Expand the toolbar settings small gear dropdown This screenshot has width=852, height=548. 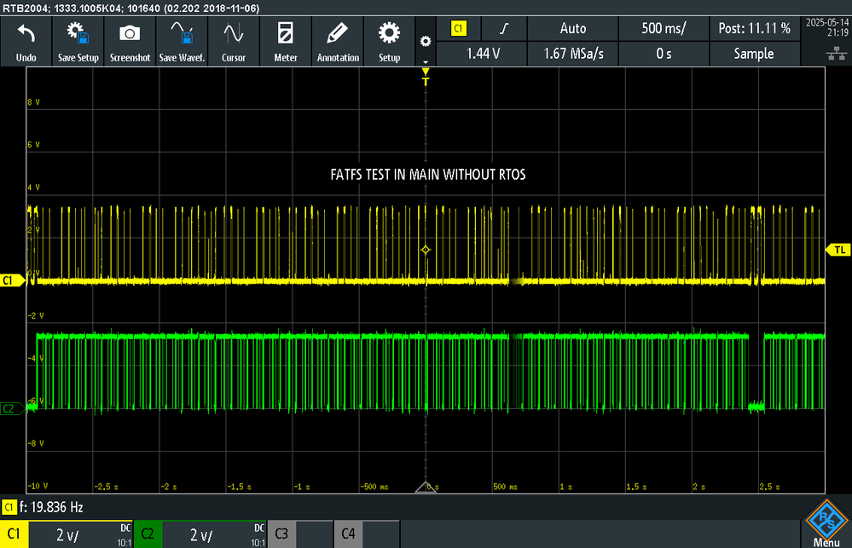[426, 43]
